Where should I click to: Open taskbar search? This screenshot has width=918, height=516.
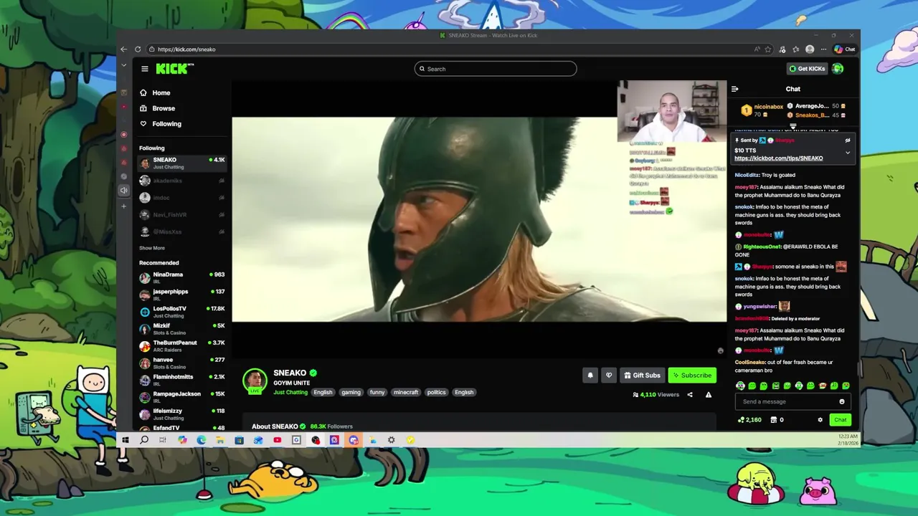pyautogui.click(x=144, y=440)
